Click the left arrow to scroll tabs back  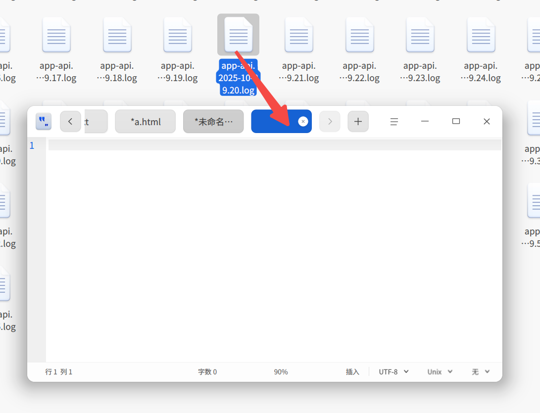(x=70, y=122)
